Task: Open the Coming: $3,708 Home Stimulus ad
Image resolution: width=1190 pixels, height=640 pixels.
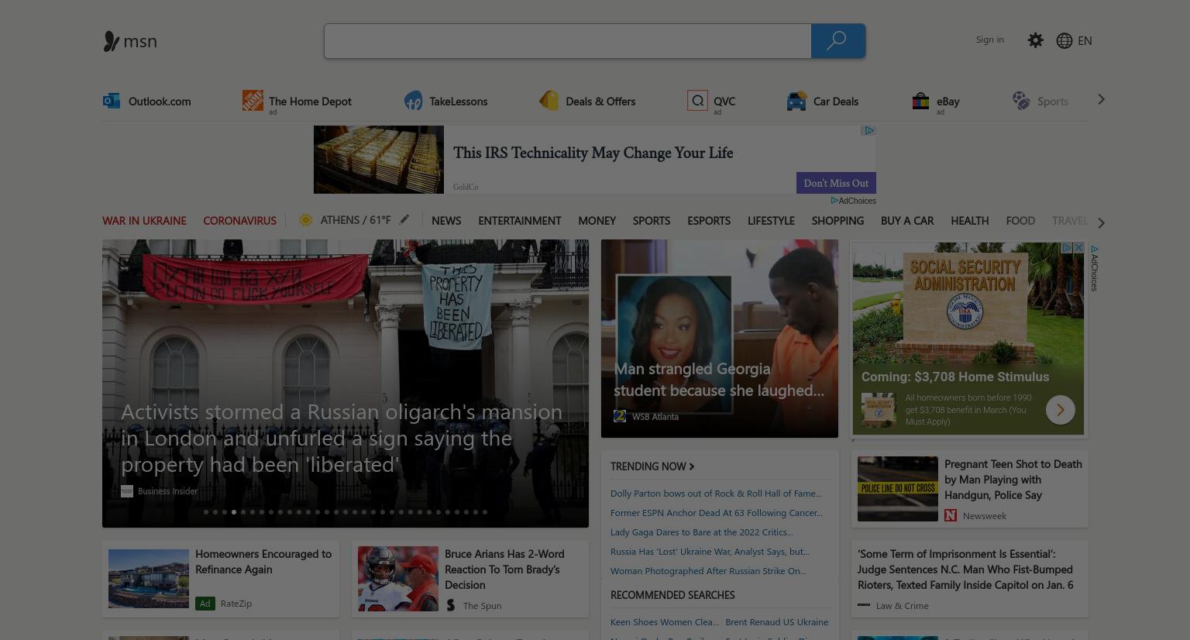Action: click(x=955, y=377)
